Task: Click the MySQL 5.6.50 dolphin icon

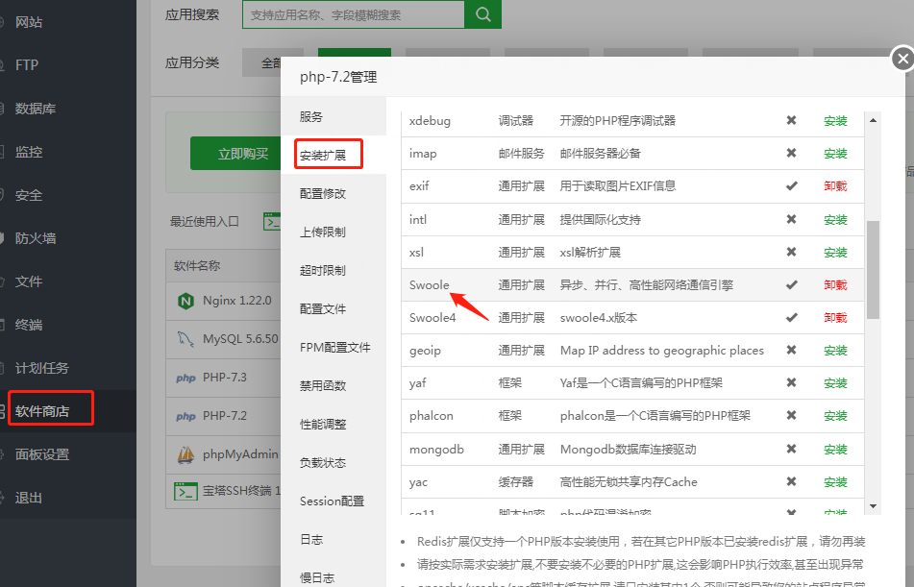Action: (185, 339)
